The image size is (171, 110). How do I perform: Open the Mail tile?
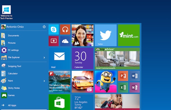click(59, 59)
